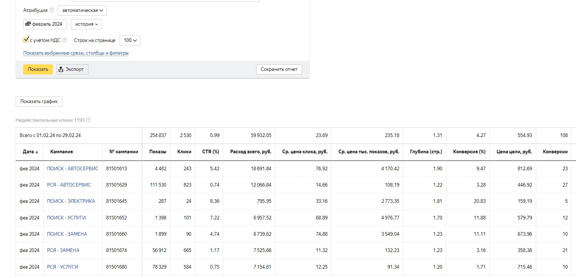
Task: Click campaign number 81501629
Action: click(117, 185)
